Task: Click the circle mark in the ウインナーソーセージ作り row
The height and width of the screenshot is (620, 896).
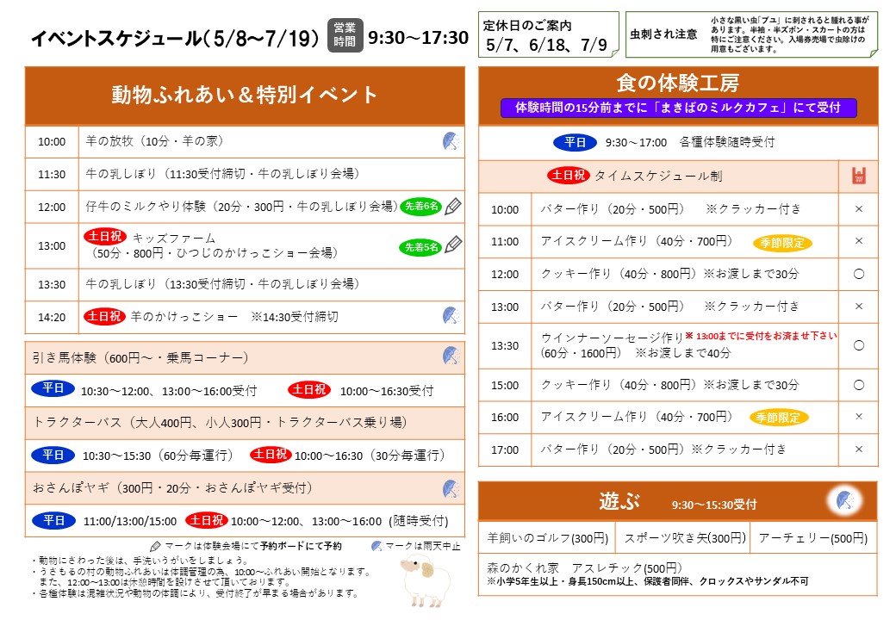Action: coord(858,345)
